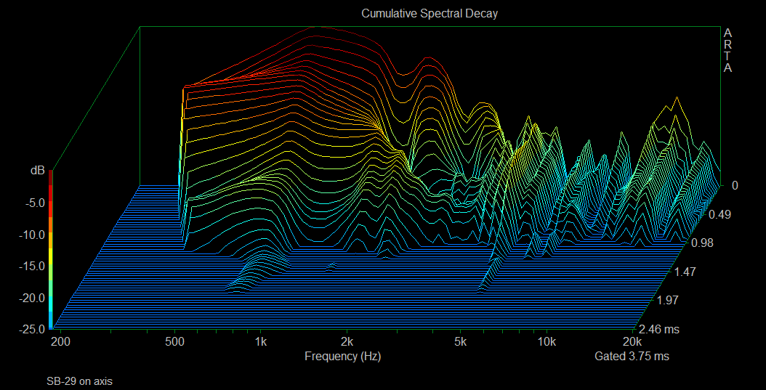
Task: Click the 'SB-29 on axis' caption
Action: click(80, 381)
